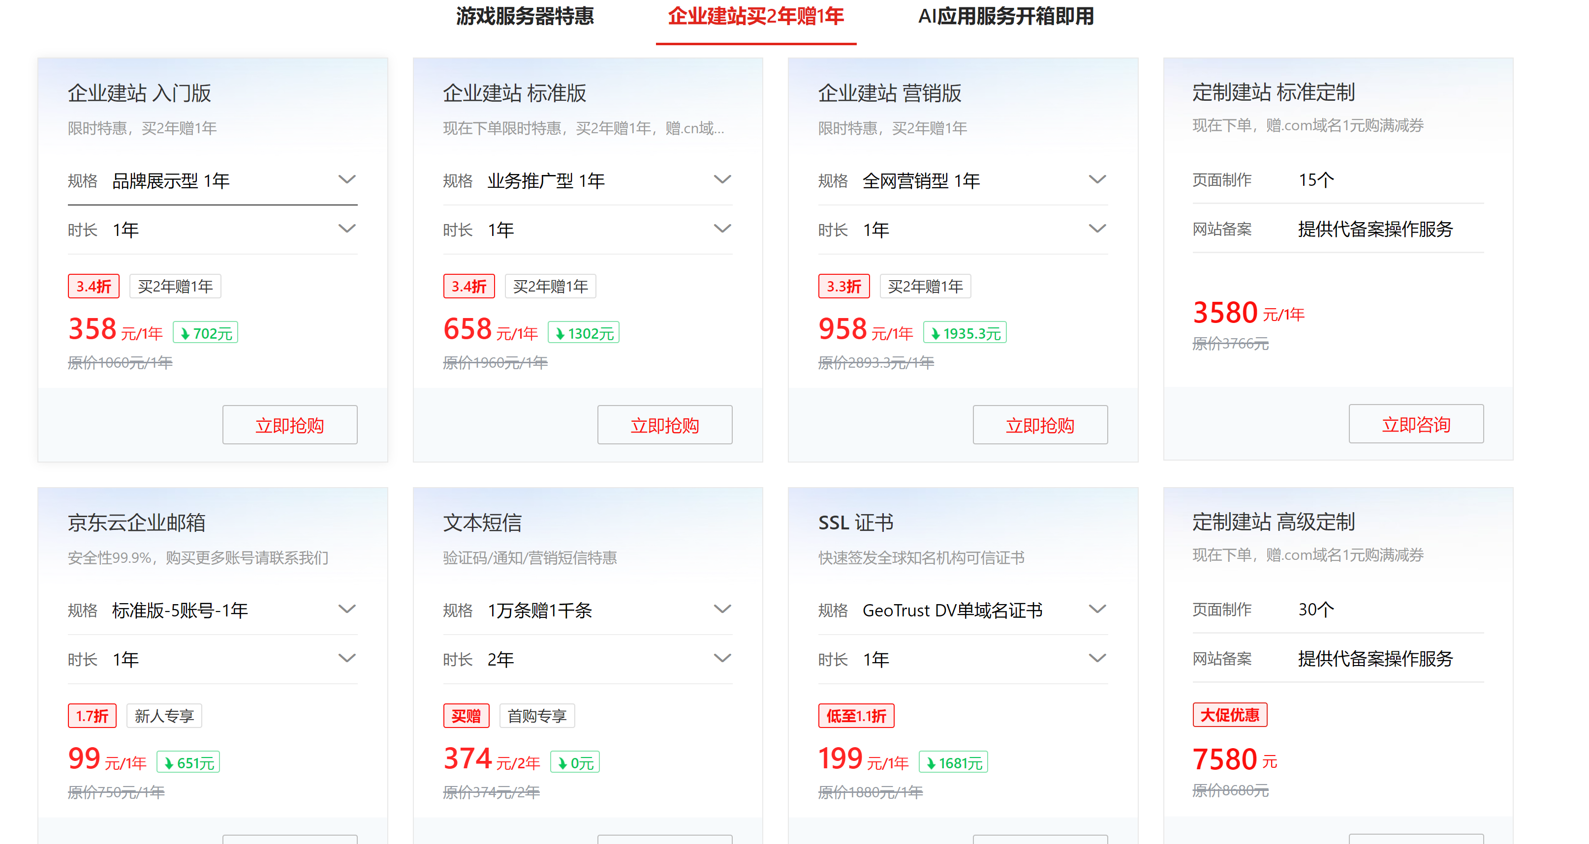Viewport: 1589px width, 844px height.
Task: Click 立即抢购 for 企业建站 营销版
Action: 1040,425
